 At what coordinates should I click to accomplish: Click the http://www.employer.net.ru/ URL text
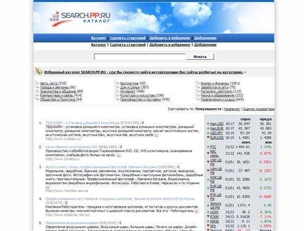pyautogui.click(x=68, y=215)
